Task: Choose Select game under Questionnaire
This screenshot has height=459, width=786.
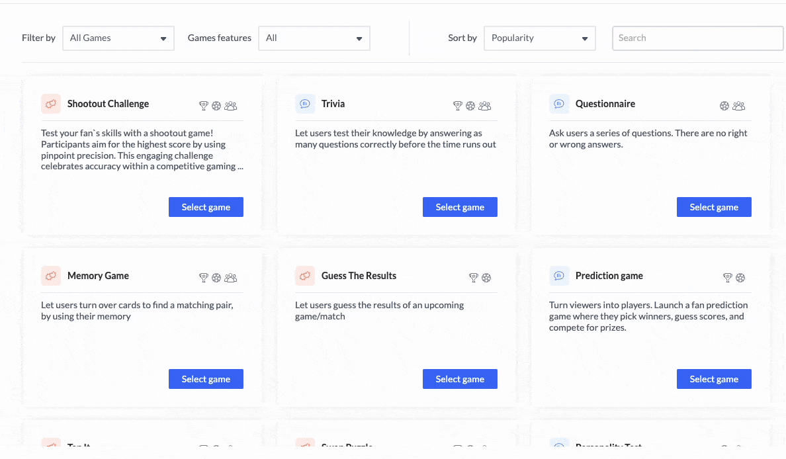Action: 714,207
